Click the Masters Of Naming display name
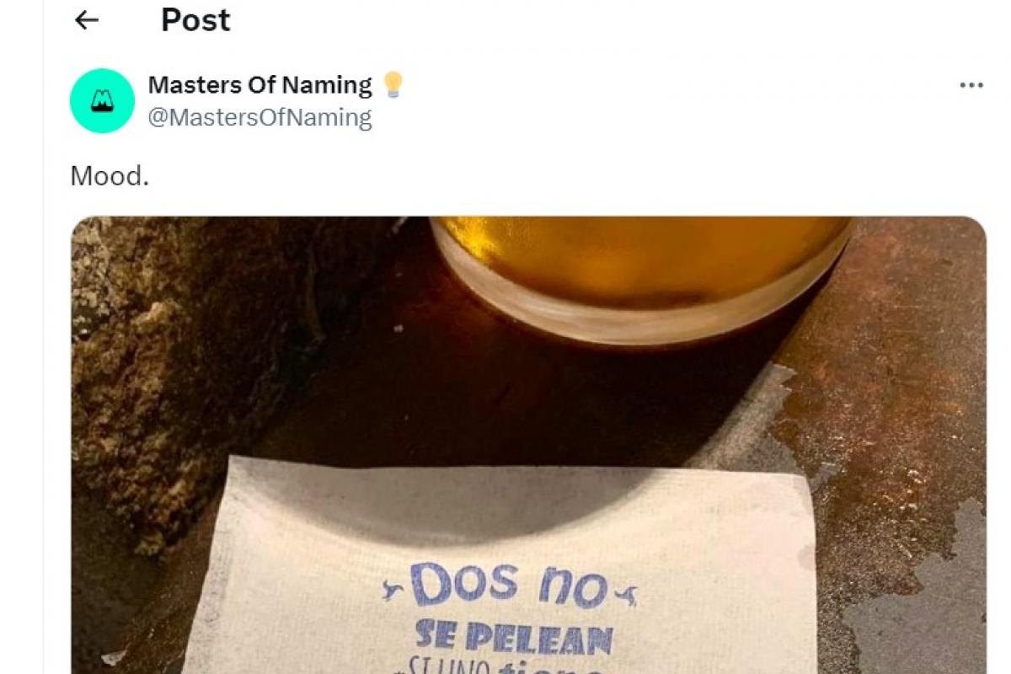The height and width of the screenshot is (674, 1011). [260, 85]
